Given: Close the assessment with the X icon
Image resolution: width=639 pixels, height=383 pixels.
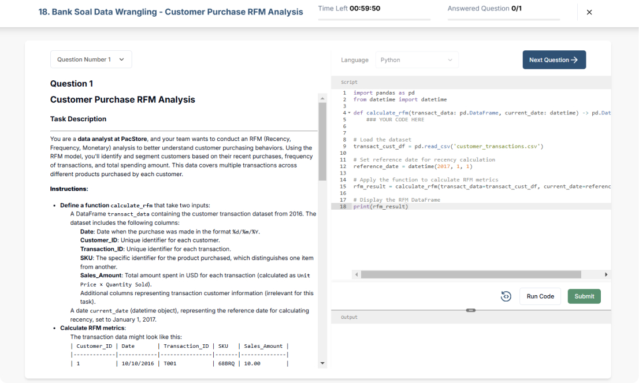Looking at the screenshot, I should click(589, 12).
